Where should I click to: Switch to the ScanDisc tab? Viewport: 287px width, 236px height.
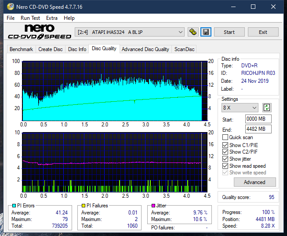point(184,49)
